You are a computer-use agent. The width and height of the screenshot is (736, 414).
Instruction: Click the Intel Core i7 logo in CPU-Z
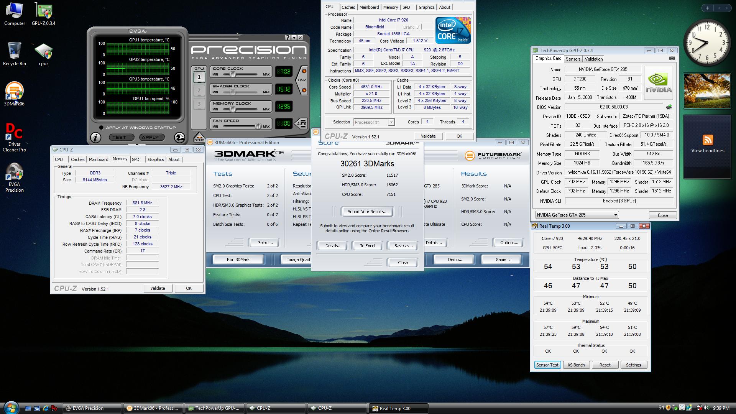(x=453, y=30)
